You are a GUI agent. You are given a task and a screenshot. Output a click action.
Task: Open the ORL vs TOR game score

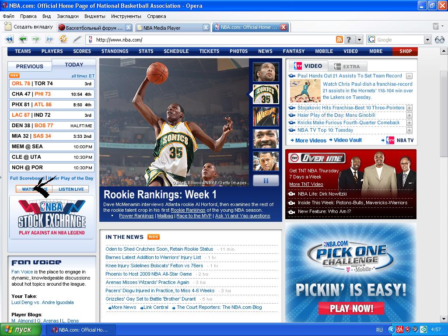pos(52,84)
